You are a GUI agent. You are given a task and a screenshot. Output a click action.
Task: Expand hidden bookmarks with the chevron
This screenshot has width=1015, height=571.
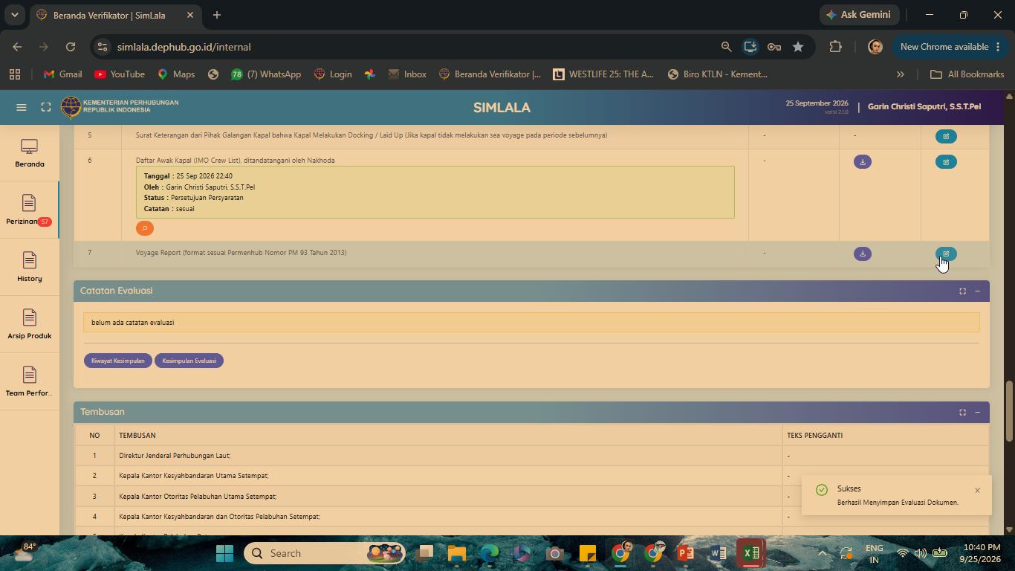point(901,74)
